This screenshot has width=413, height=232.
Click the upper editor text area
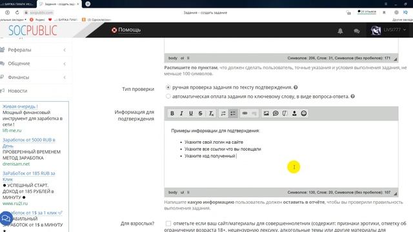pos(281,45)
